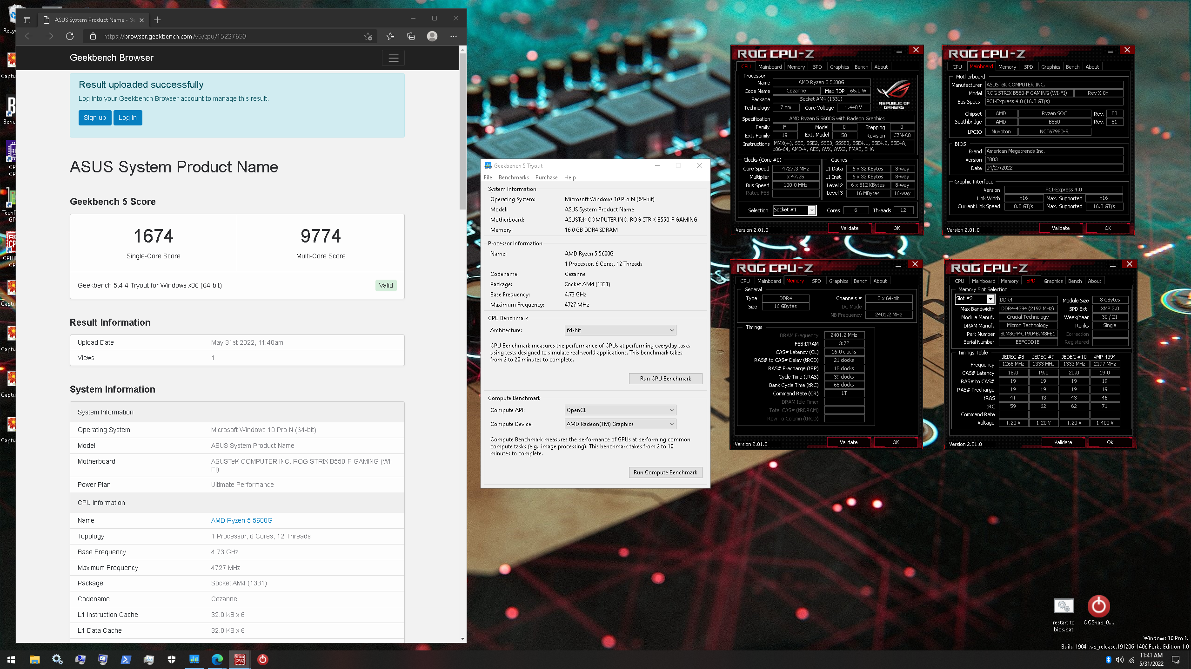This screenshot has height=669, width=1191.
Task: Click the red OCSnap power icon on taskbar
Action: [x=262, y=659]
